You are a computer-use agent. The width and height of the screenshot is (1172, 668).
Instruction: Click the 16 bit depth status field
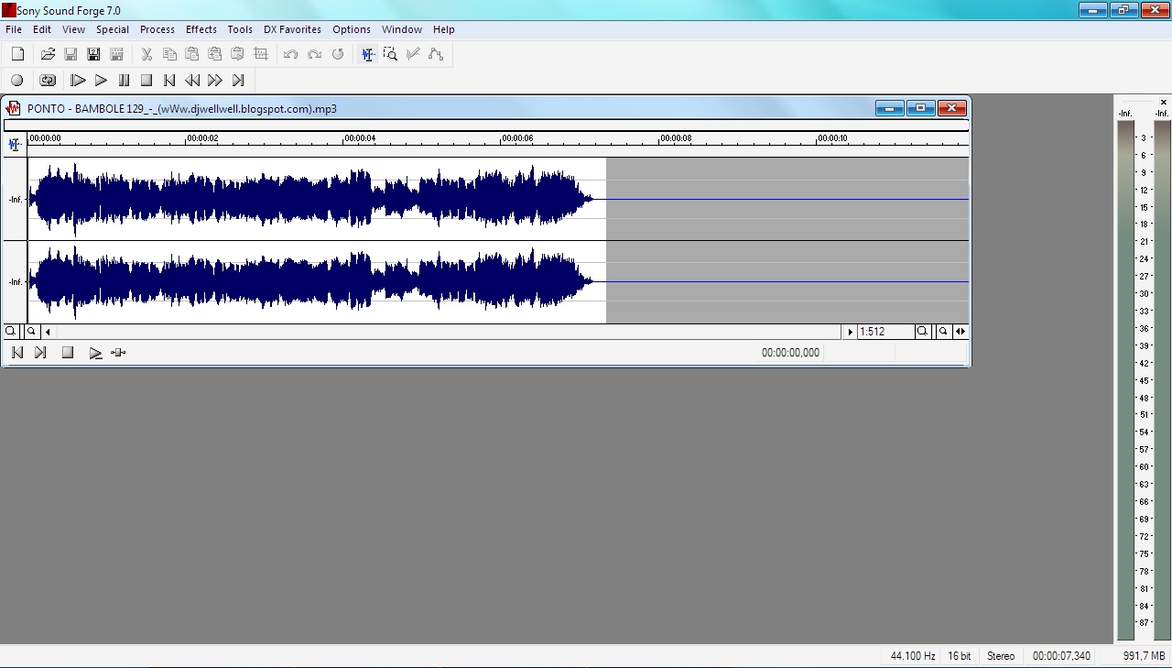[x=960, y=656]
